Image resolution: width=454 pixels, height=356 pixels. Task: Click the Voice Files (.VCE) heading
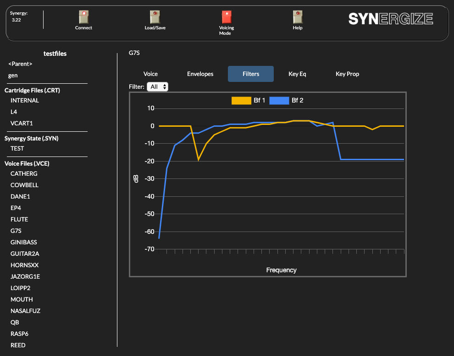pyautogui.click(x=27, y=163)
